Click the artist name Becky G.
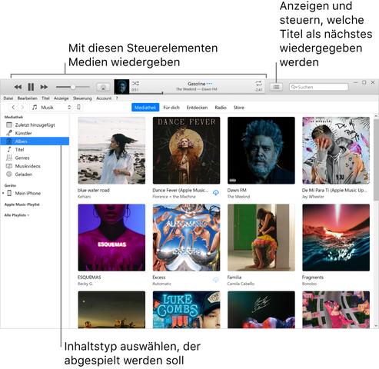This screenshot has width=379, height=369. 85,284
